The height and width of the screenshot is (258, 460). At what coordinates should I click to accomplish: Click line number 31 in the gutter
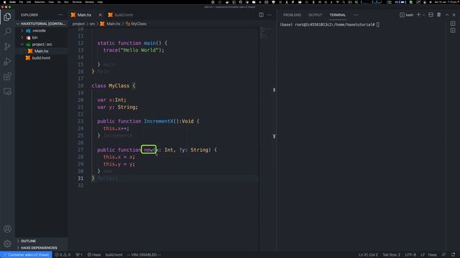(80, 178)
